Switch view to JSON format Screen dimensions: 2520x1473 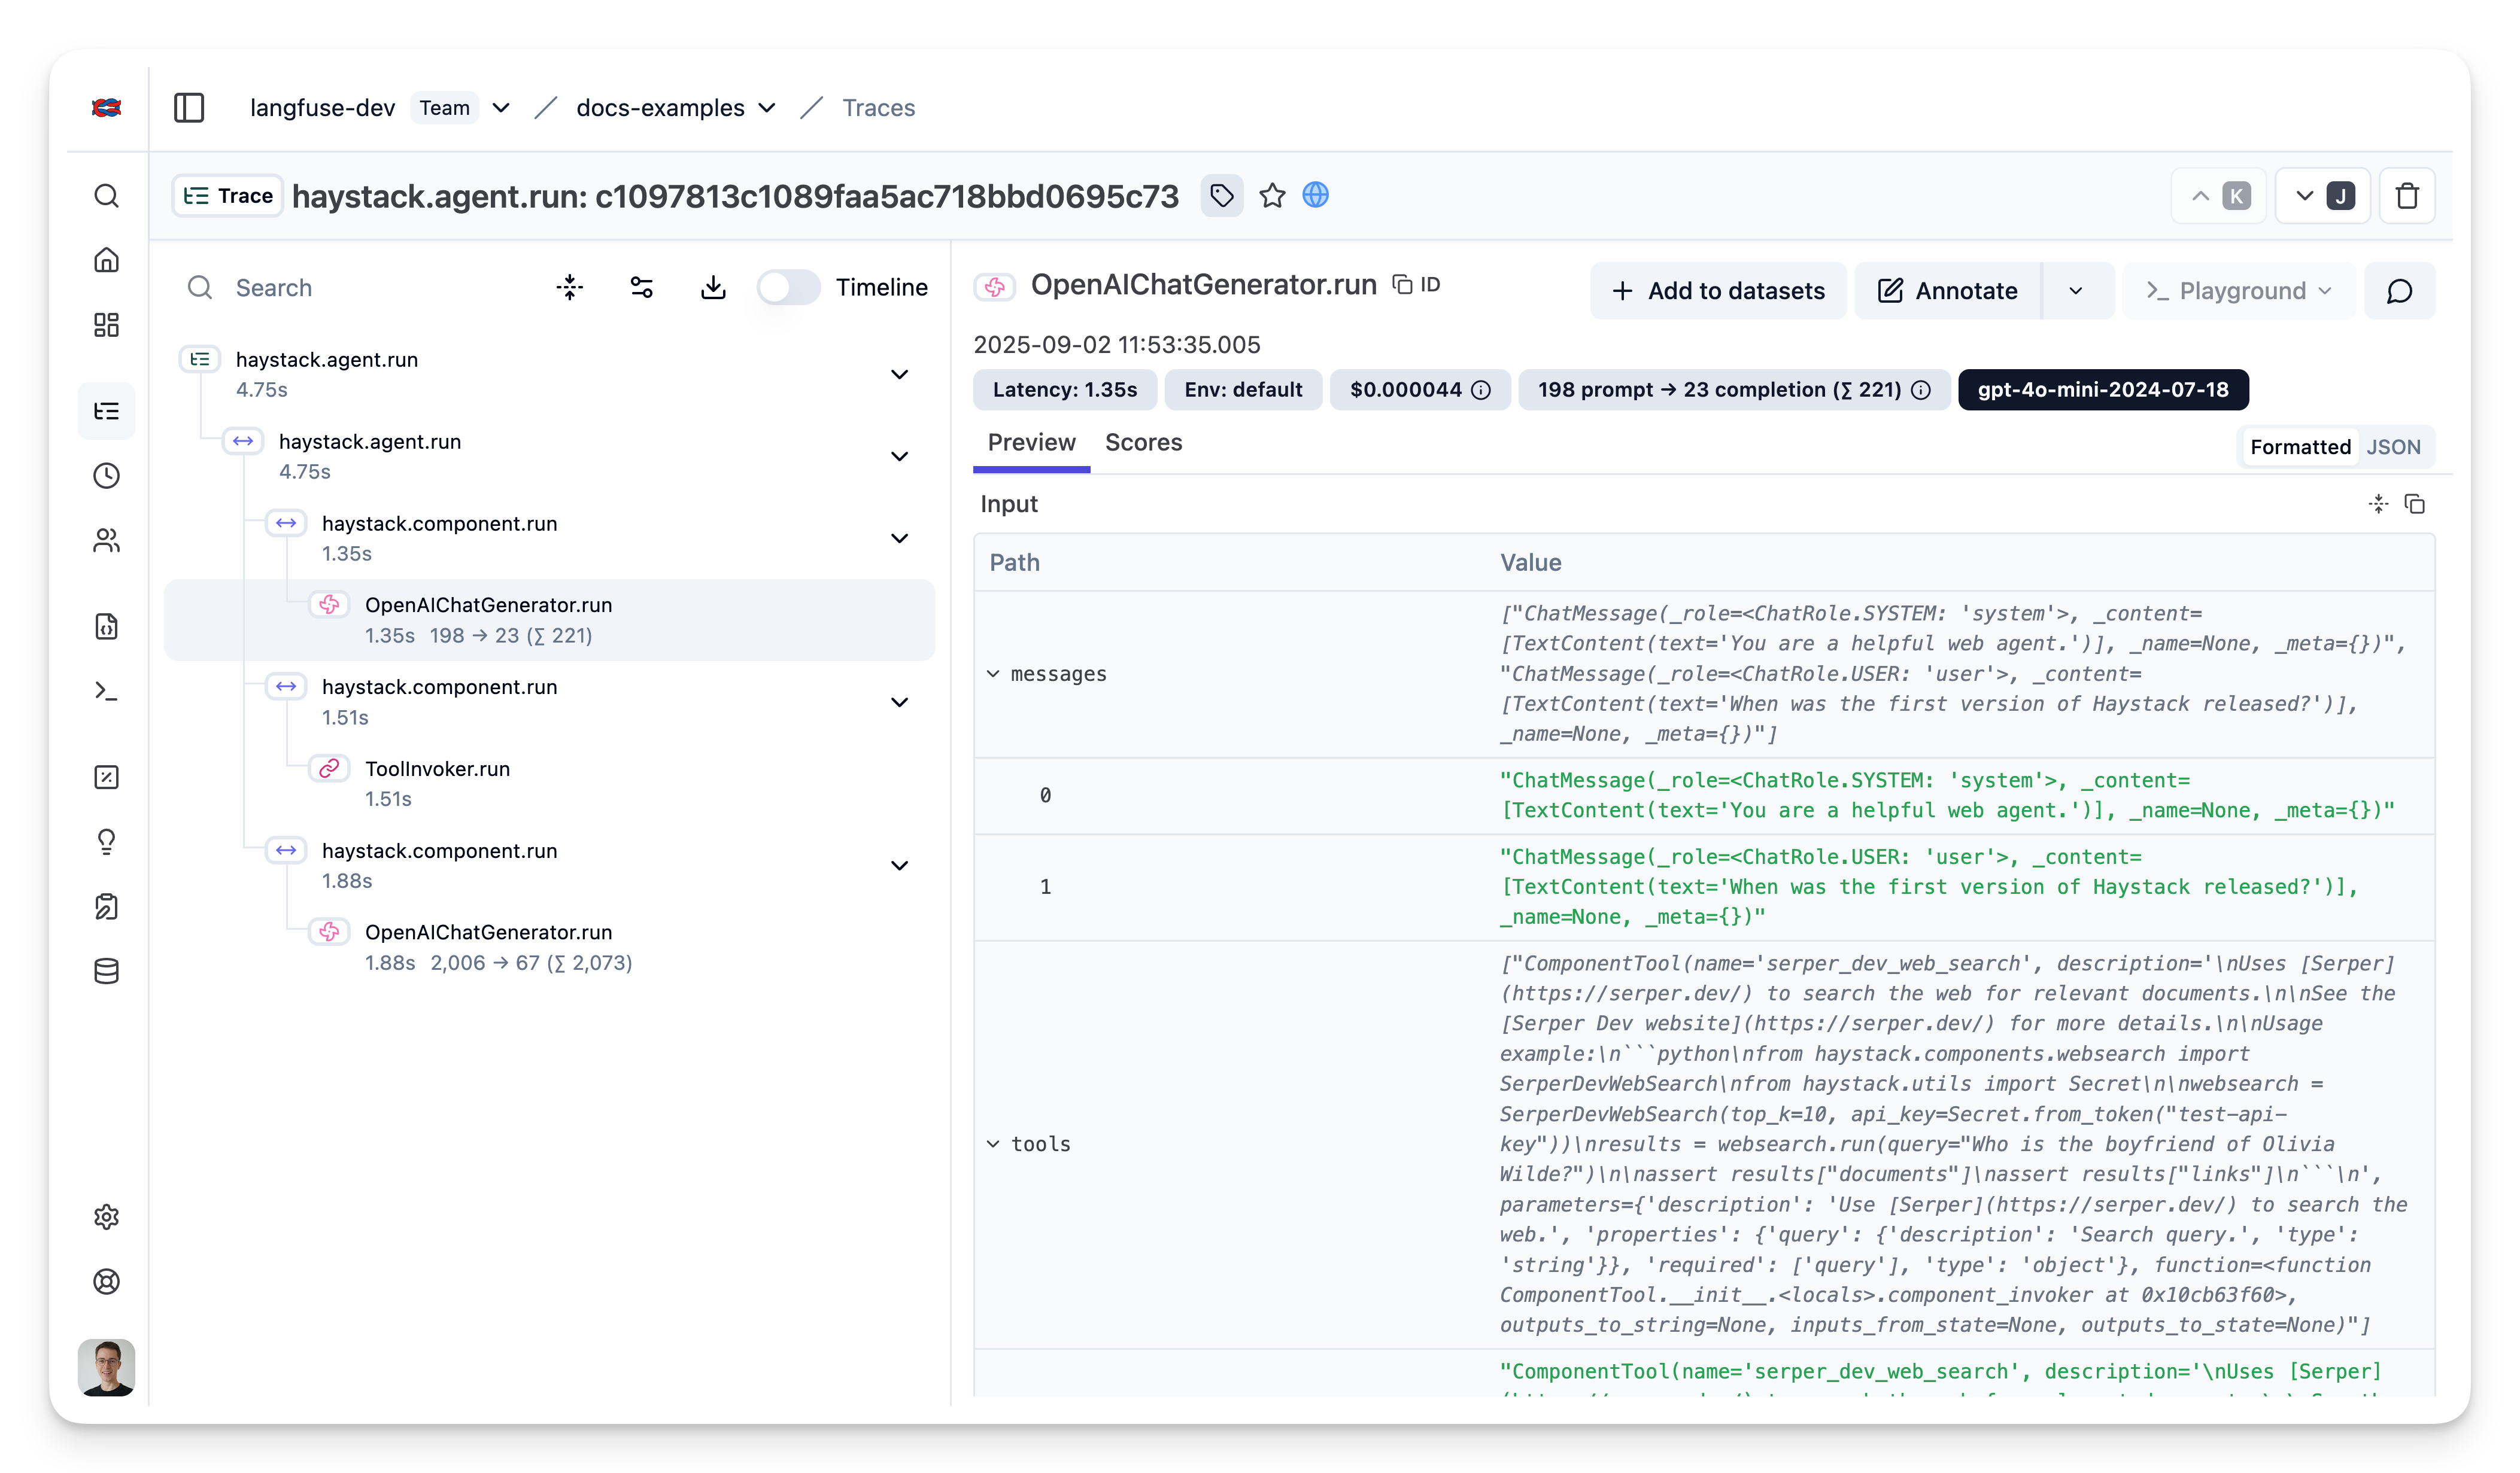coord(2393,447)
